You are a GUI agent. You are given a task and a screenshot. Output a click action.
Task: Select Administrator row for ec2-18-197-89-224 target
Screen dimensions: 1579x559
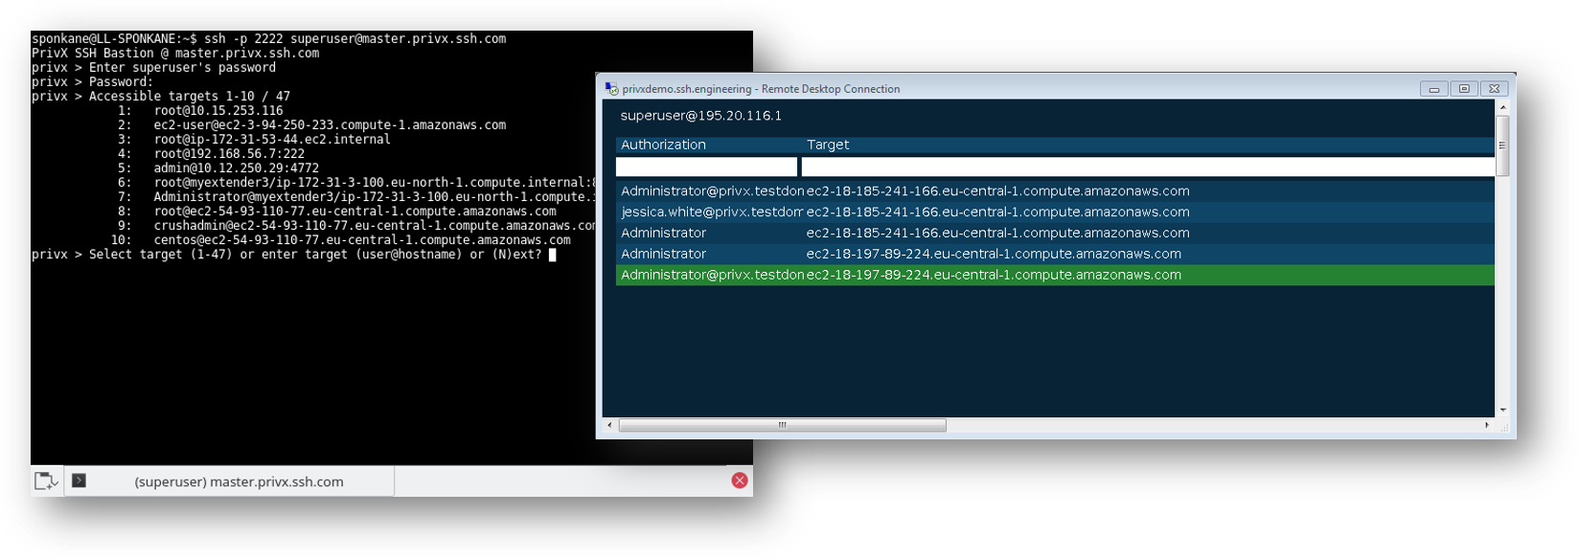(x=1055, y=255)
